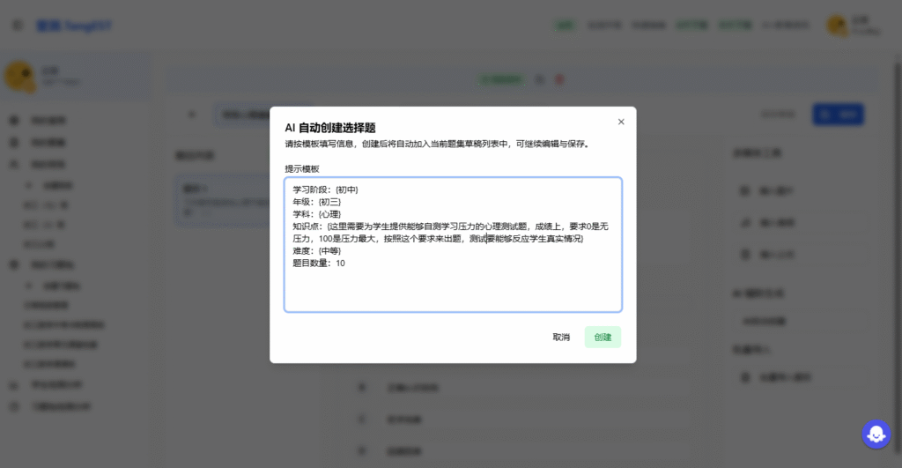Click the yellow profile avatar in sidebar
The image size is (902, 468).
[19, 76]
